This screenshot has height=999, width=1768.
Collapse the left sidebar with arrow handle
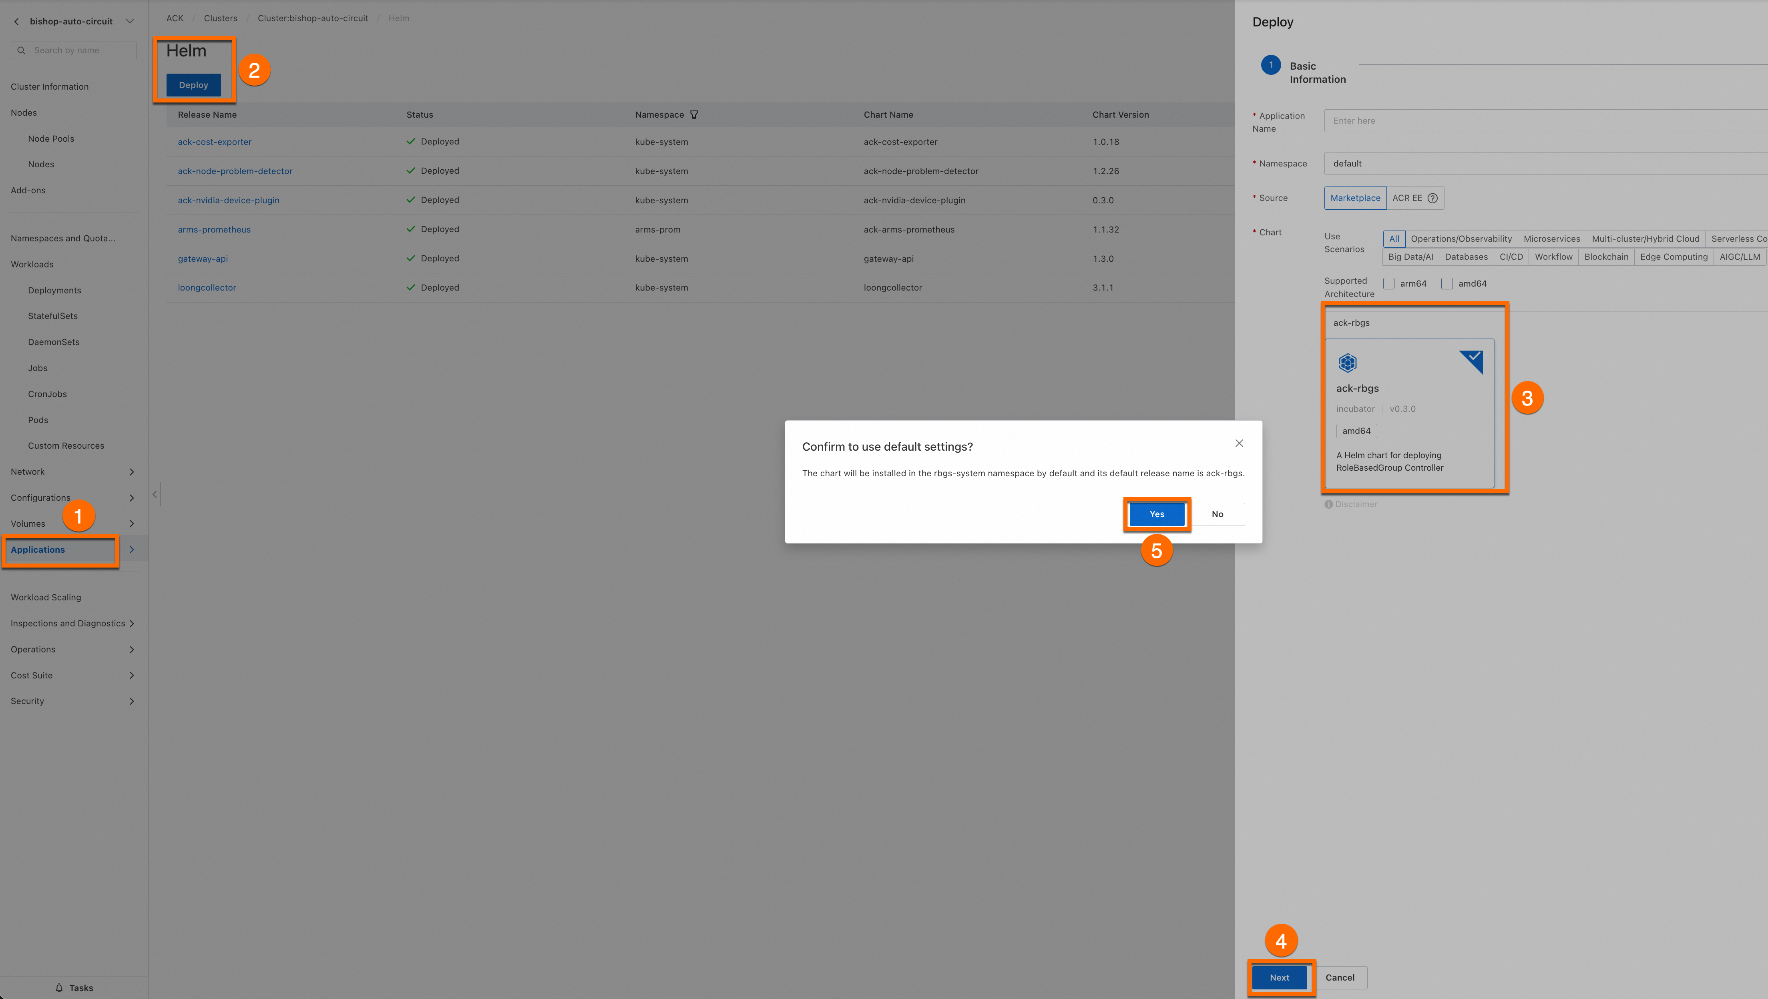click(155, 494)
